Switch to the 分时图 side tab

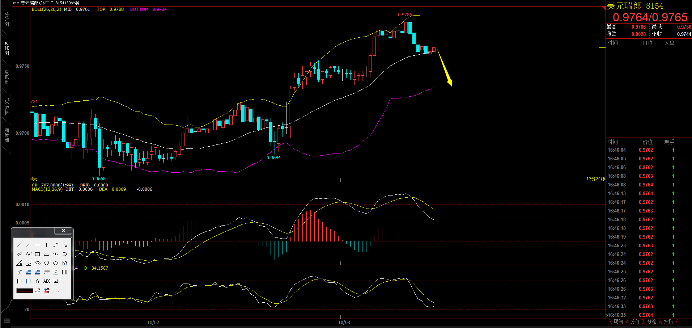tap(7, 20)
